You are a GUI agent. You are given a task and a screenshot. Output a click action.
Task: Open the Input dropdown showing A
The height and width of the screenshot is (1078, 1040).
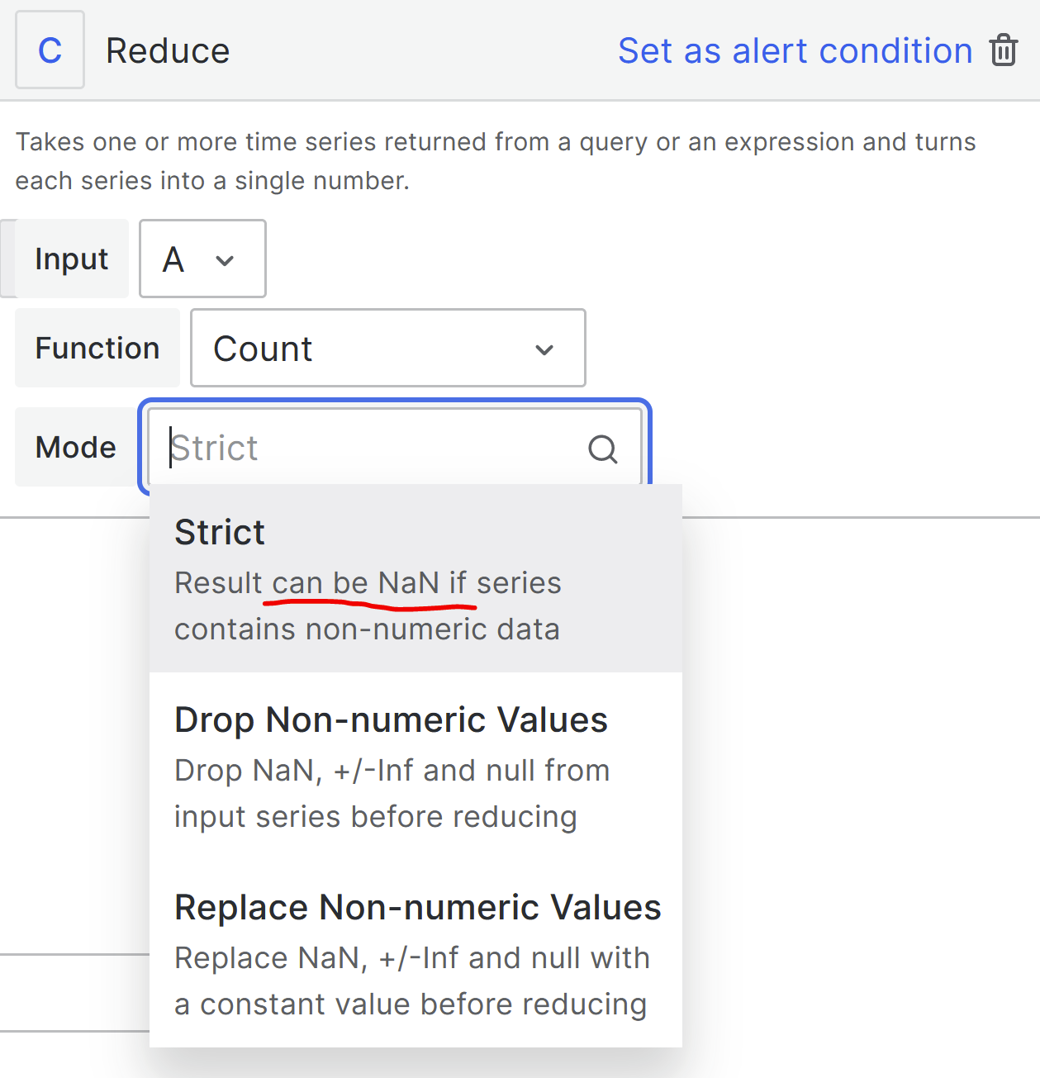(202, 259)
